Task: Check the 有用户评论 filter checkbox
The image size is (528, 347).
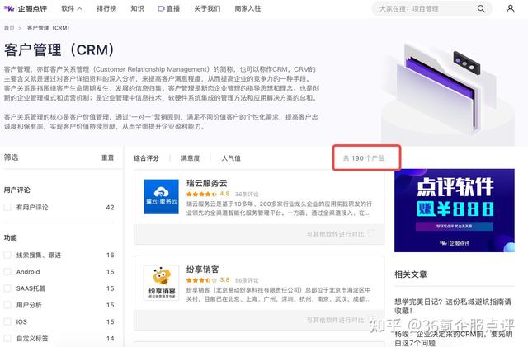Action: (x=7, y=207)
